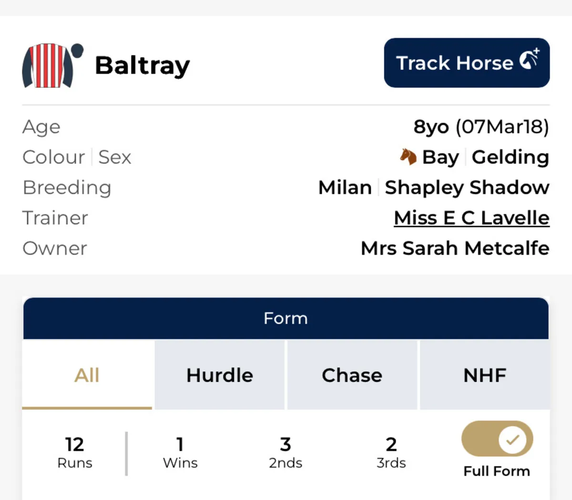Click the 12 Runs statistic
This screenshot has width=572, height=500.
pos(75,452)
